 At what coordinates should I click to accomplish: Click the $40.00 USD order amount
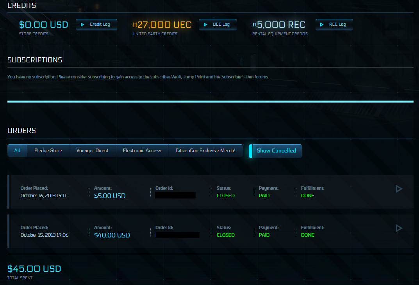coord(112,235)
